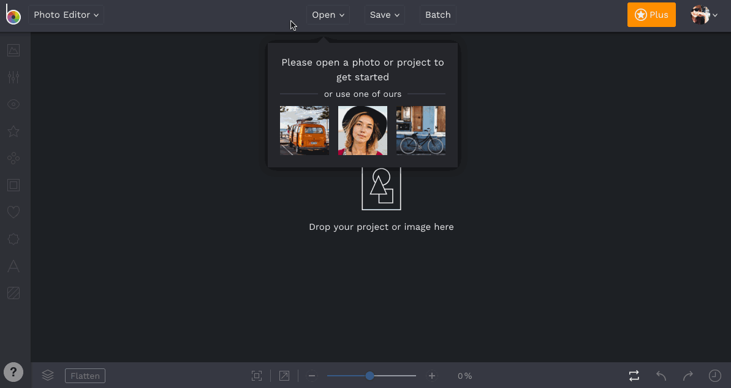Open the Overlays badge icon

(x=13, y=239)
